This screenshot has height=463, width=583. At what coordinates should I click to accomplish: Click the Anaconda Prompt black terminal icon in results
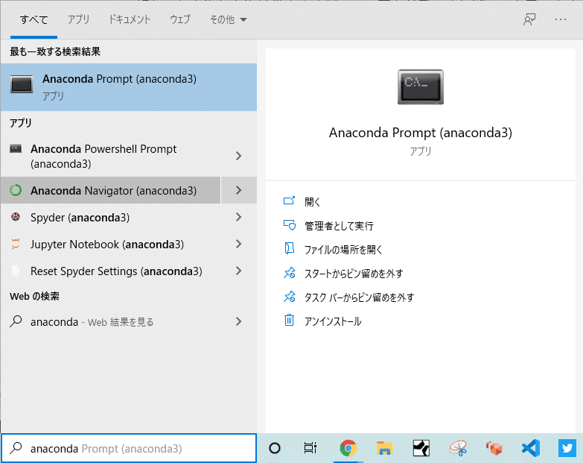click(x=22, y=84)
